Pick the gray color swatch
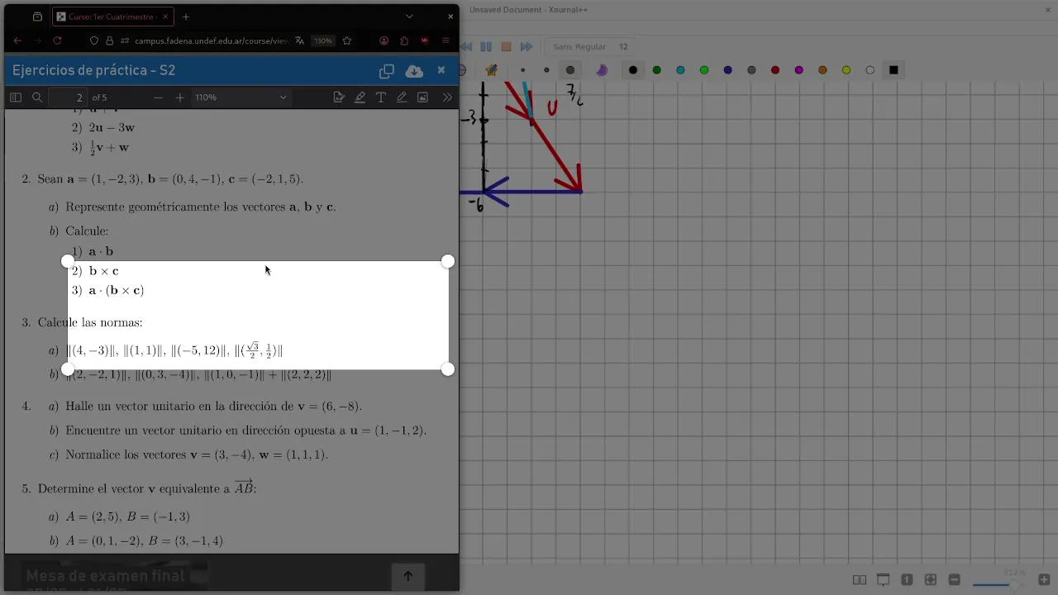The image size is (1058, 595). pos(751,70)
